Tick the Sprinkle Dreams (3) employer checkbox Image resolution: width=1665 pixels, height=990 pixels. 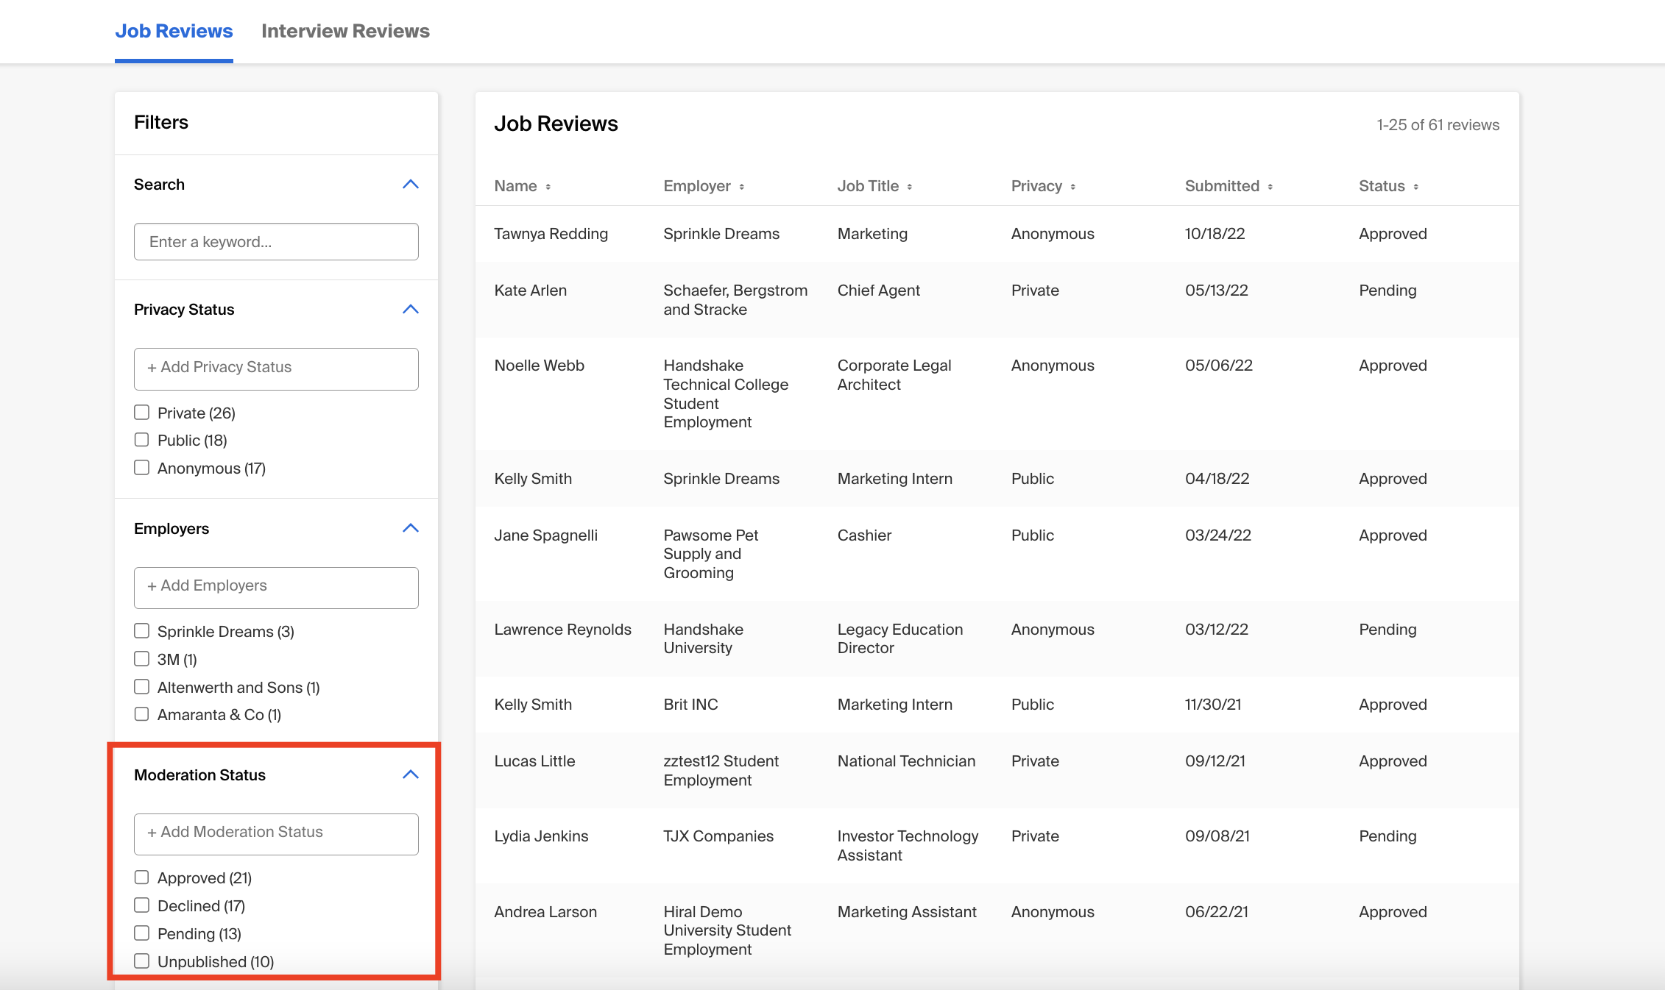pos(142,631)
